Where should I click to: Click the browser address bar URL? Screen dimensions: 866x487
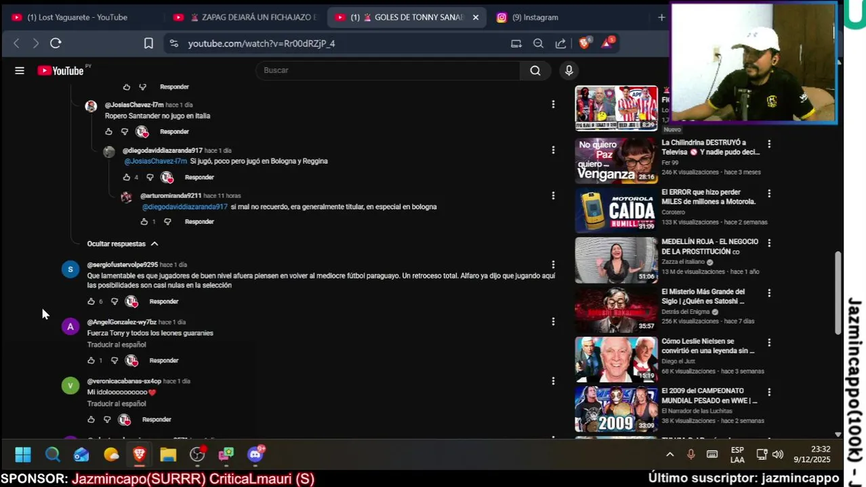tap(262, 43)
